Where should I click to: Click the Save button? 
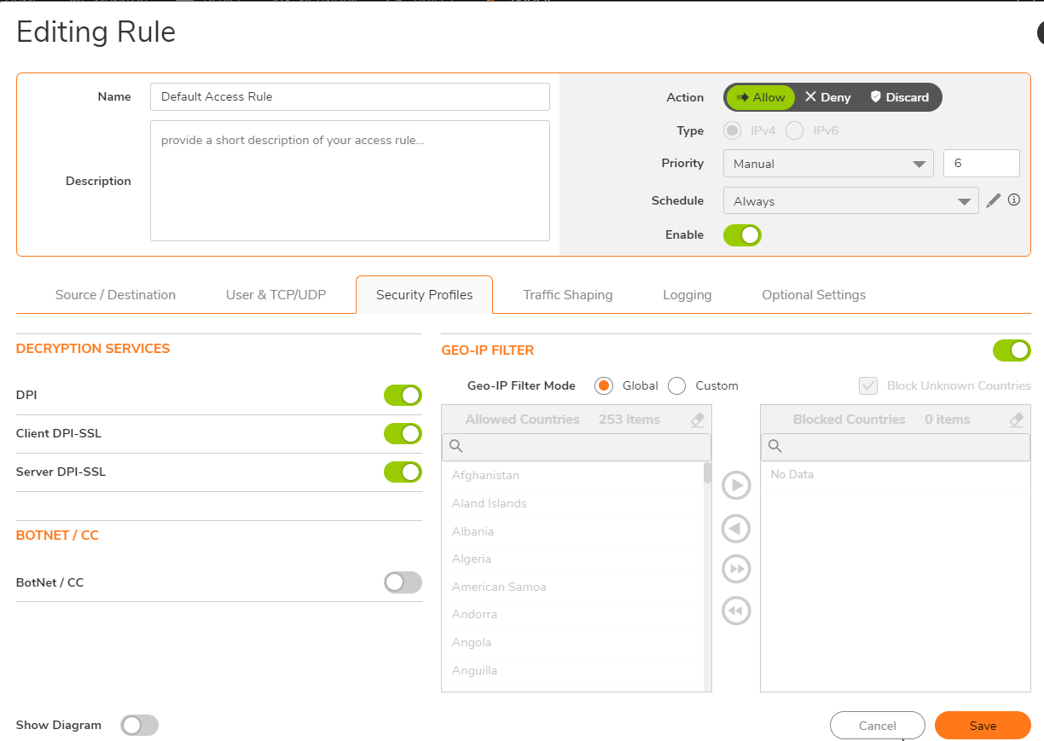coord(983,726)
